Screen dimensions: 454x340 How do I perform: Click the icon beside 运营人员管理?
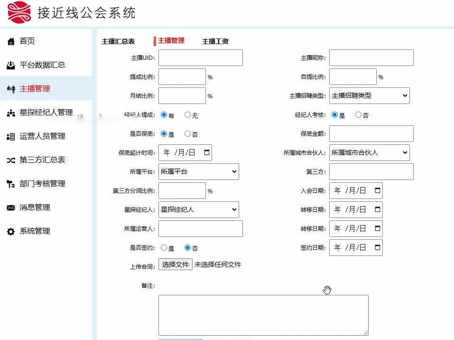(x=11, y=136)
